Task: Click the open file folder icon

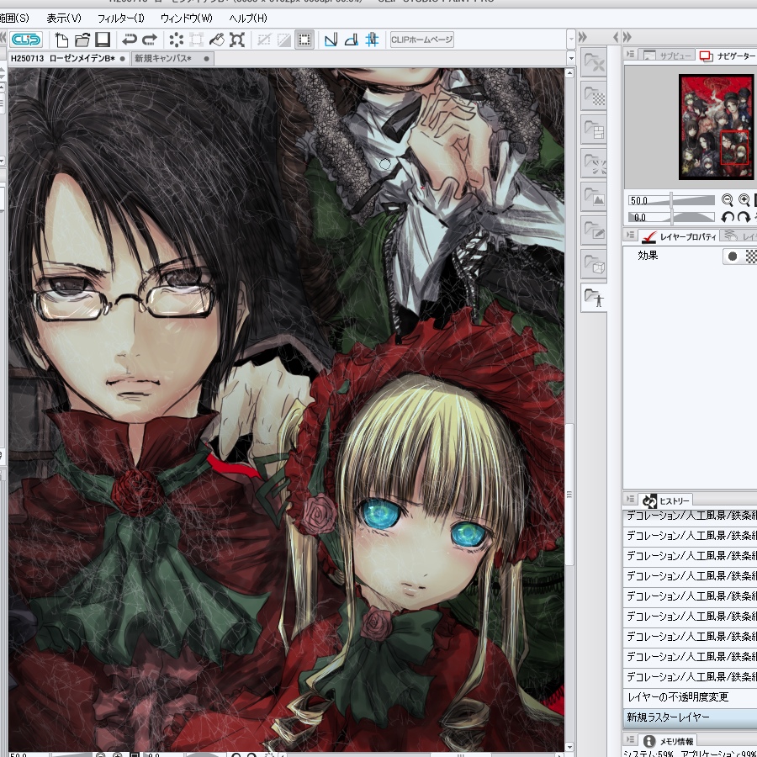Action: (82, 40)
